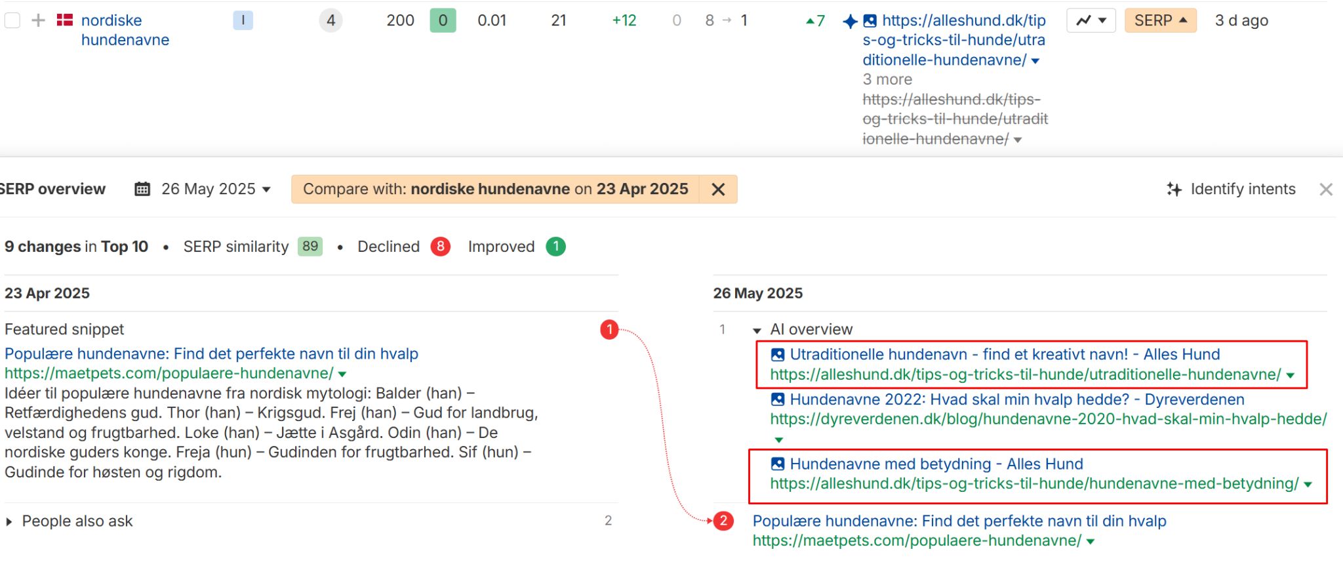This screenshot has width=1343, height=562.
Task: Open the position history chart dropdown
Action: click(x=1091, y=20)
